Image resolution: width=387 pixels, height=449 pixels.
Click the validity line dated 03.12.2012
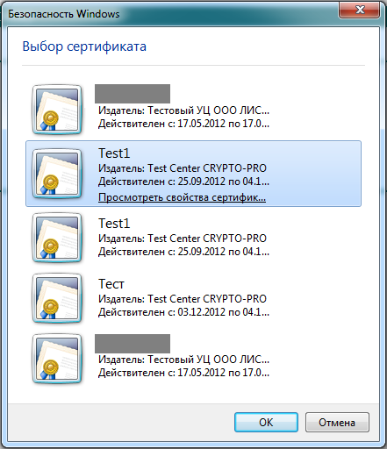pos(183,312)
